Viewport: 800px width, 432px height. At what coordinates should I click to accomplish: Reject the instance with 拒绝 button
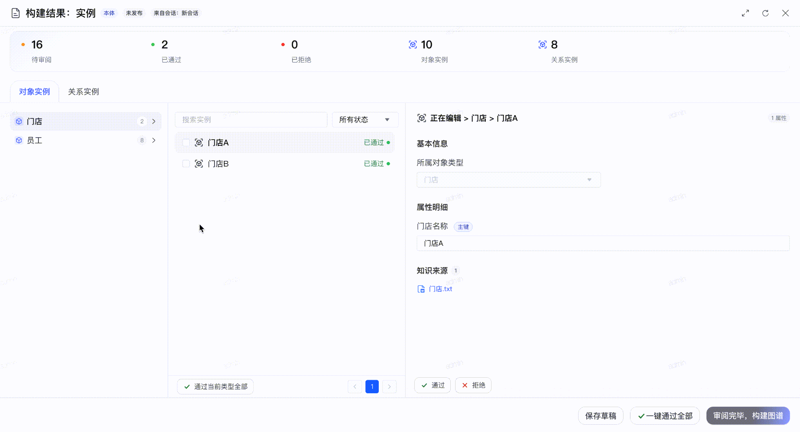[473, 385]
